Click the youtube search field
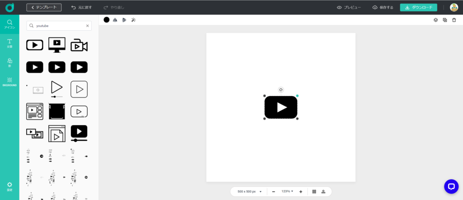Viewport: 463px width, 200px height. (x=59, y=26)
